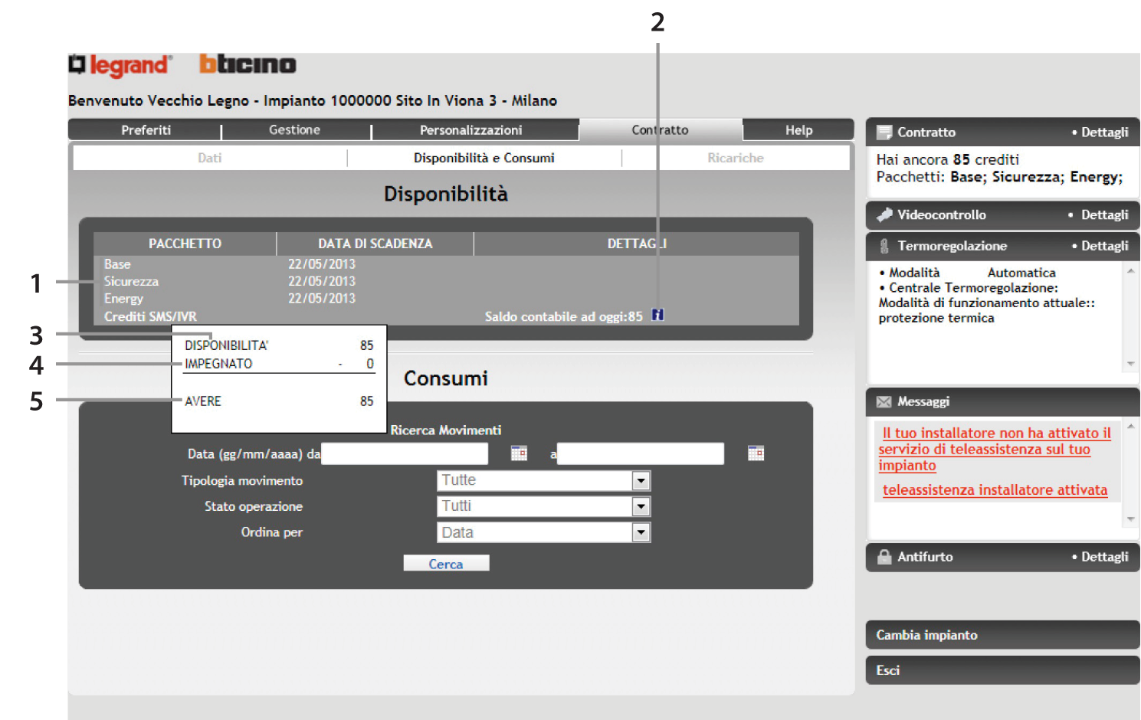The width and height of the screenshot is (1141, 720).
Task: Click the Contratto panel icon
Action: [884, 132]
